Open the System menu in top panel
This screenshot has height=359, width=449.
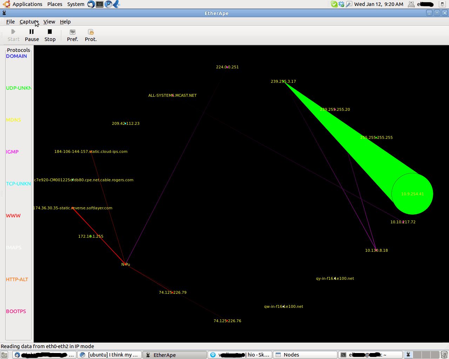click(76, 4)
